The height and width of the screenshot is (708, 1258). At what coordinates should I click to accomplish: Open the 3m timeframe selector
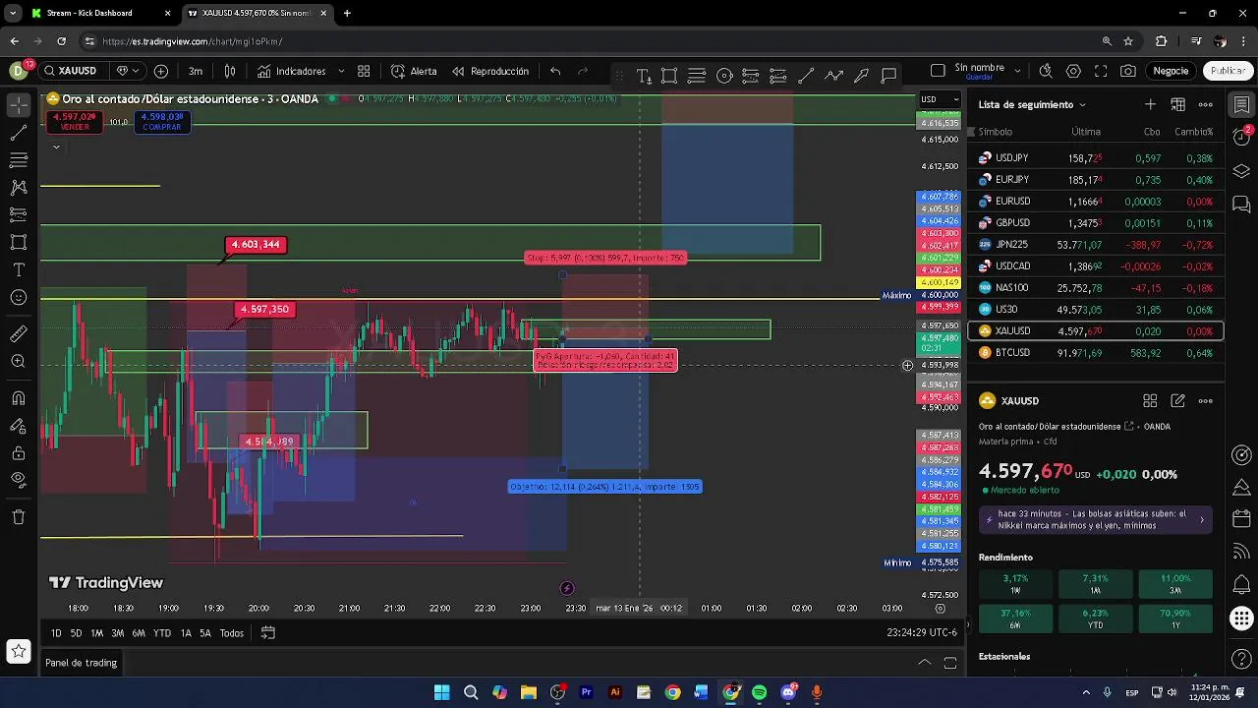(x=196, y=71)
